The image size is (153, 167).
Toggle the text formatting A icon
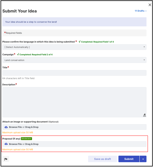coord(144,115)
